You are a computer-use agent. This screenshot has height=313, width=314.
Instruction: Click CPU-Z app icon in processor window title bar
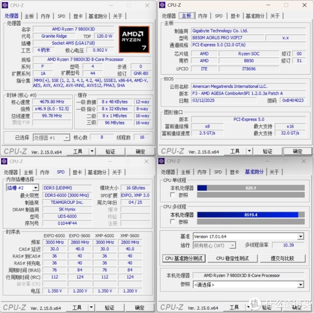5,5
